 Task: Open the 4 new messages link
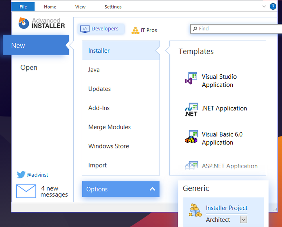(54, 192)
